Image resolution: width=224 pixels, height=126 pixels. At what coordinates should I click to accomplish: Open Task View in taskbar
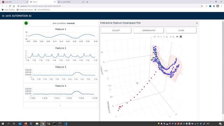14,124
